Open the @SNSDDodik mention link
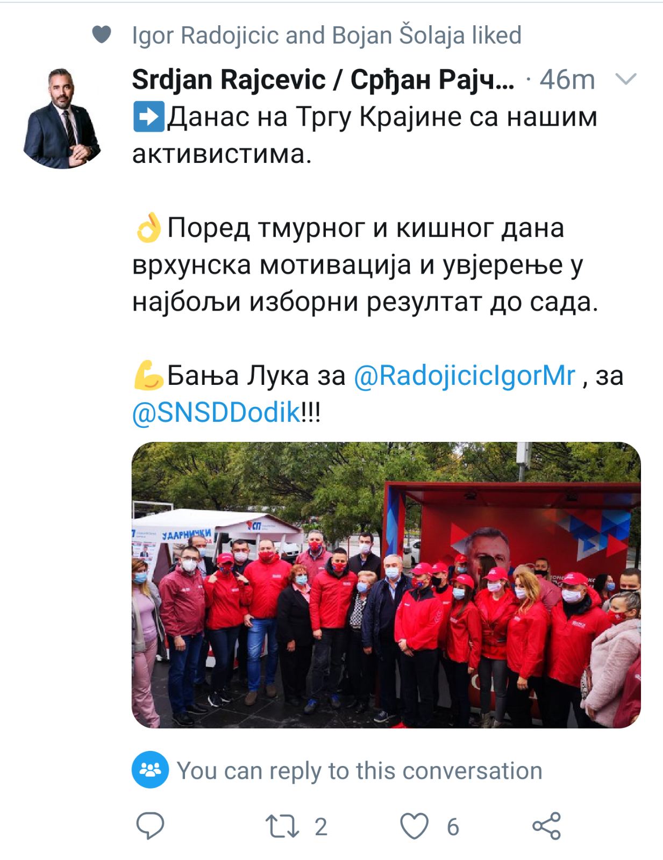Image resolution: width=663 pixels, height=860 pixels. [x=216, y=413]
